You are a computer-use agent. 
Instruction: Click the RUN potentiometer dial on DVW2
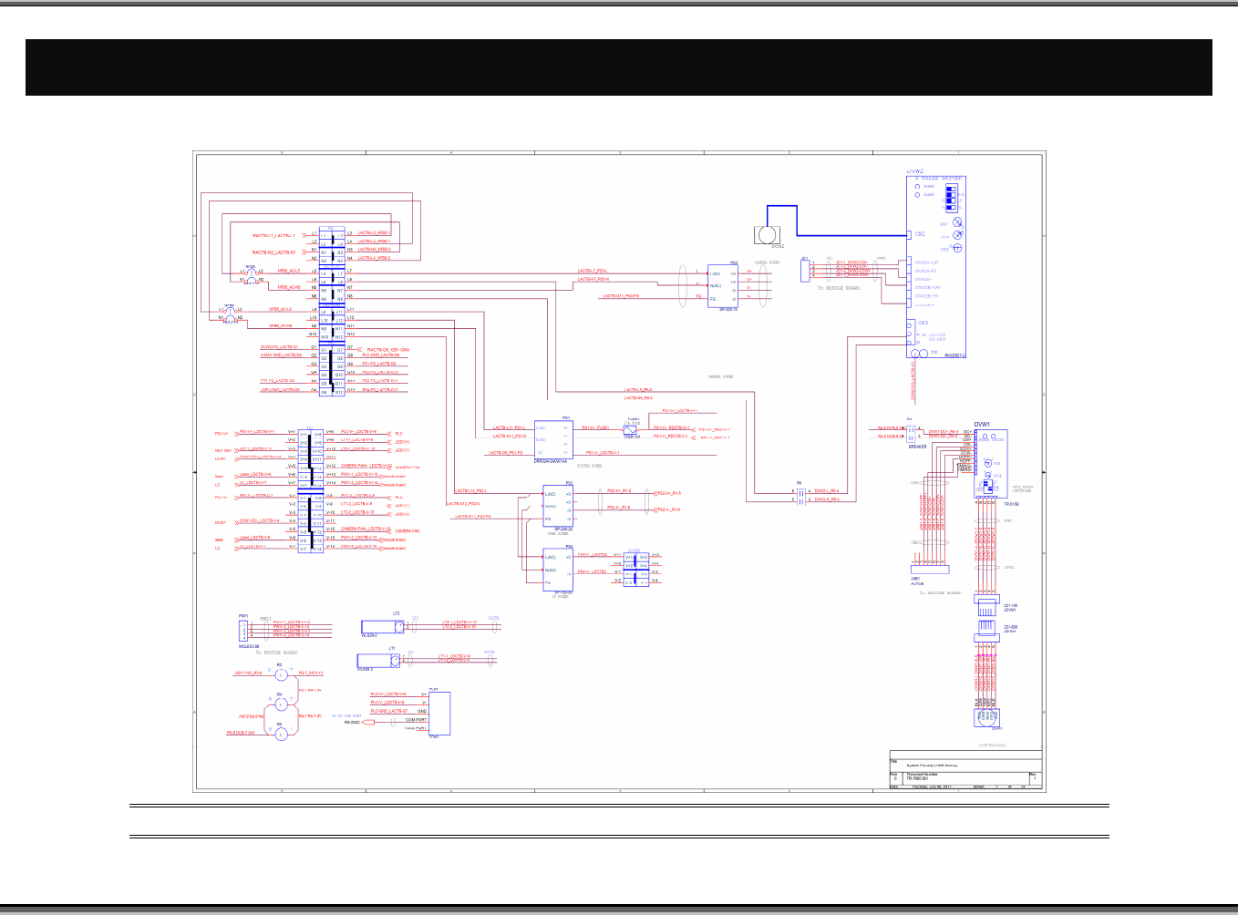(957, 222)
